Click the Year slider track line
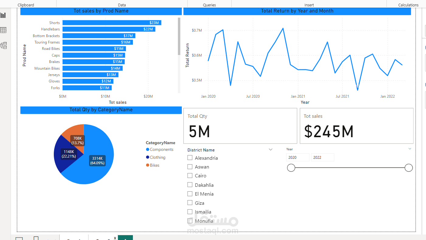Screen dimensions: 426x240 pos(350,168)
